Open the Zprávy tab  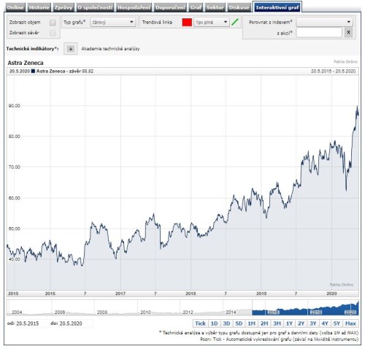pos(64,7)
